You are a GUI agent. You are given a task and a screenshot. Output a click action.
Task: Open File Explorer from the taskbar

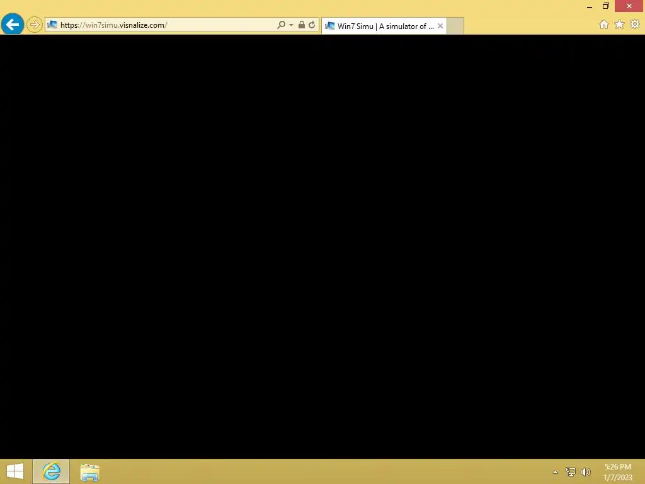point(89,471)
